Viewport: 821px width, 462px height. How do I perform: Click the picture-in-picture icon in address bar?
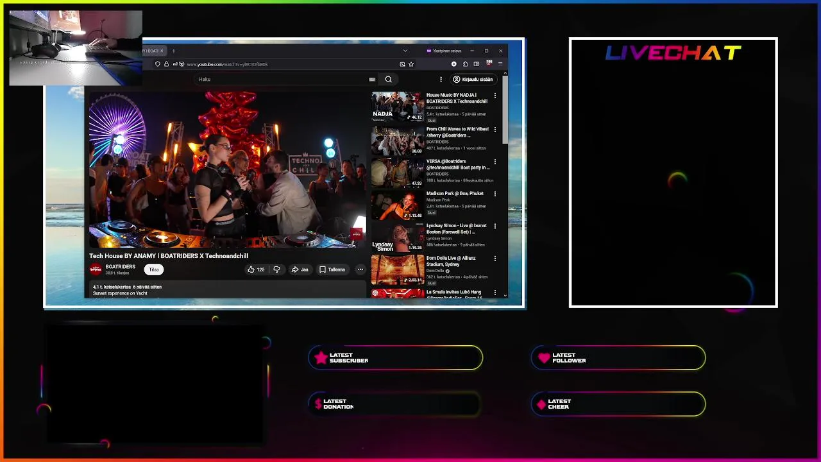pyautogui.click(x=402, y=64)
